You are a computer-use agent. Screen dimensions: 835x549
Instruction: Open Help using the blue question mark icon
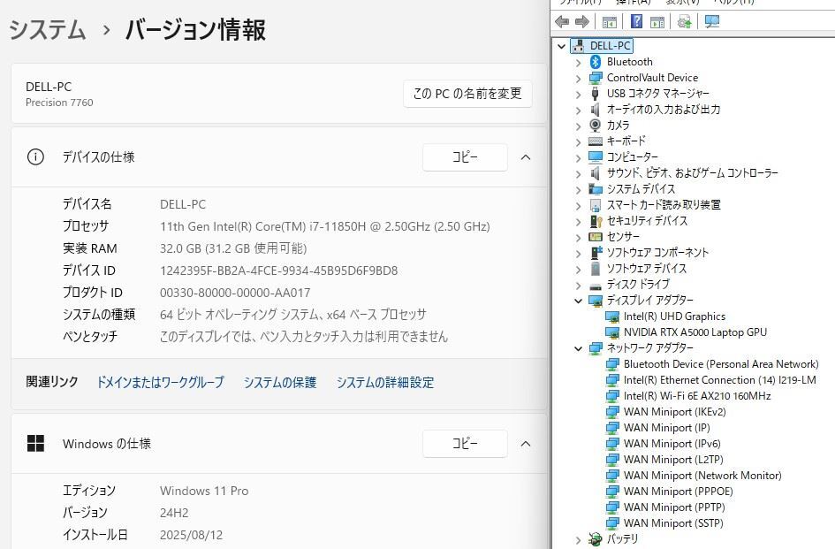[x=637, y=21]
